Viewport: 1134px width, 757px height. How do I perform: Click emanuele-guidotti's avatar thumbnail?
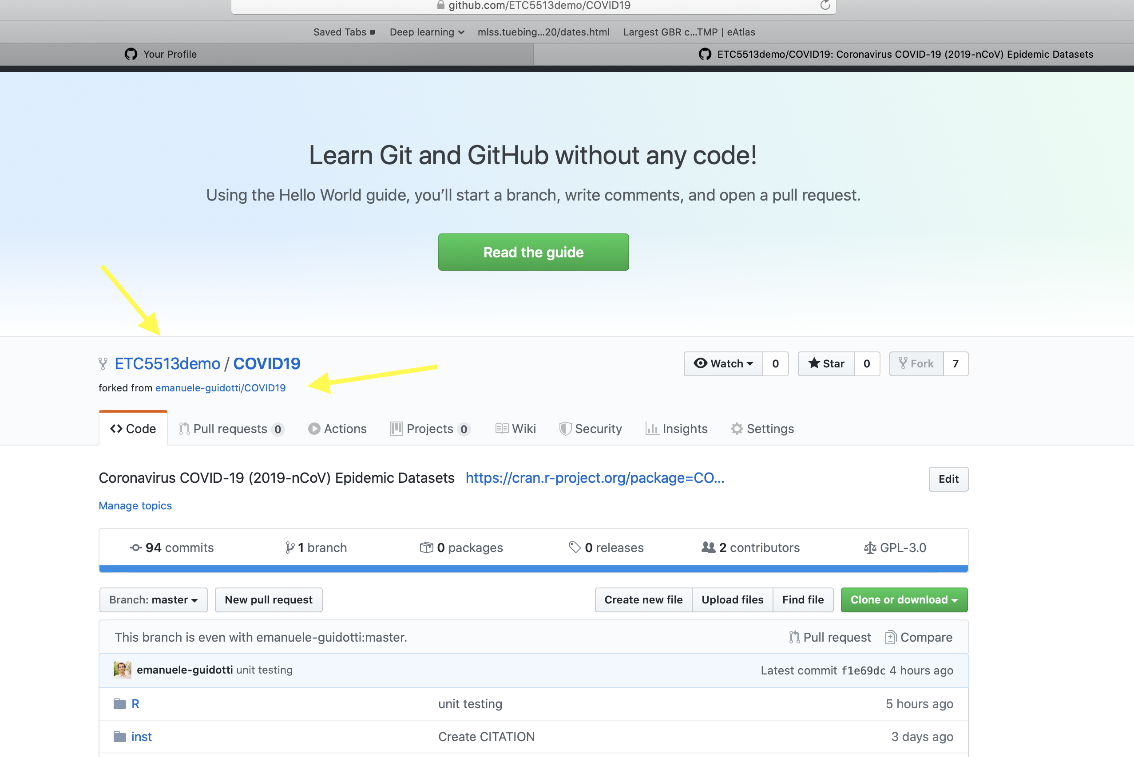pyautogui.click(x=122, y=670)
